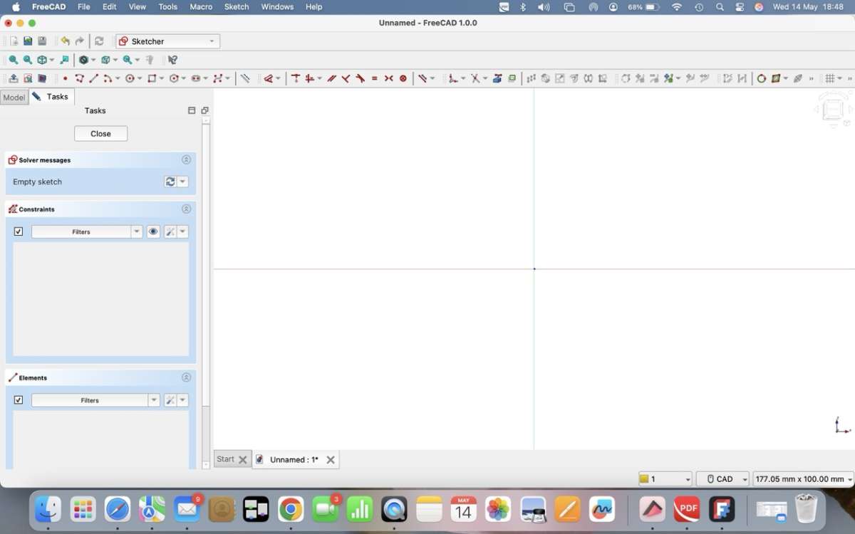Click the External geometry icon

(497, 78)
